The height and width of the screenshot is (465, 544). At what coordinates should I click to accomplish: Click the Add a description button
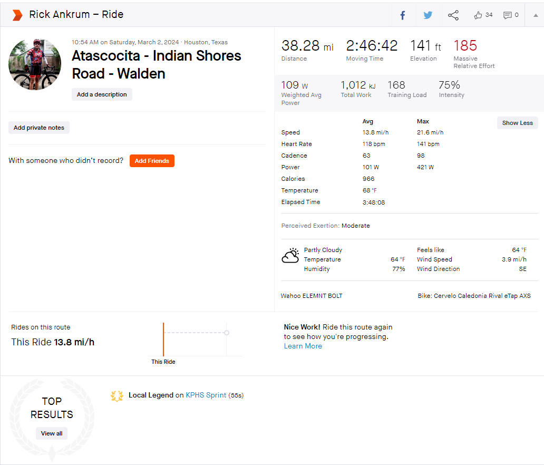pos(102,94)
